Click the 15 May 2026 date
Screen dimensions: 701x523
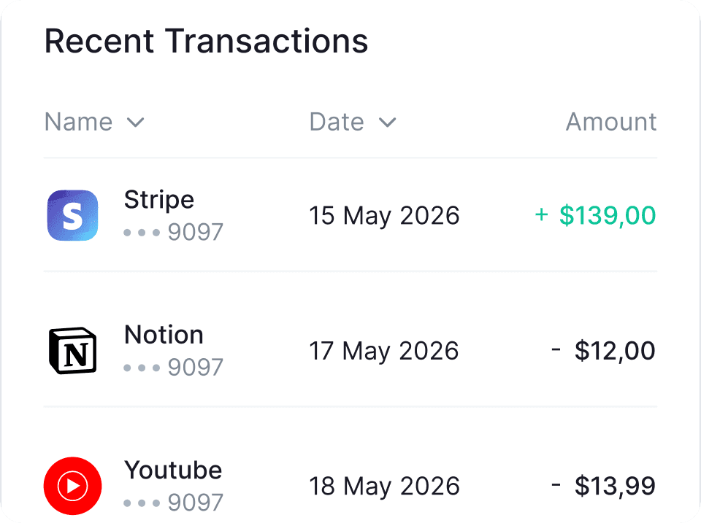pyautogui.click(x=385, y=216)
